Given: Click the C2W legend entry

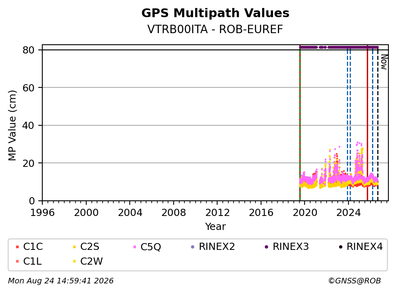Looking at the screenshot, I should pos(87,261).
